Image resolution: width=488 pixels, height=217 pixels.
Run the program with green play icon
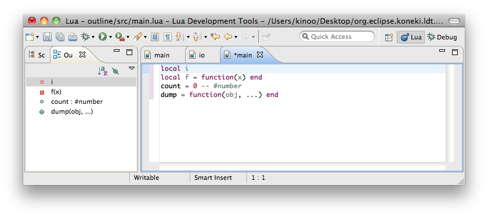[x=102, y=37]
